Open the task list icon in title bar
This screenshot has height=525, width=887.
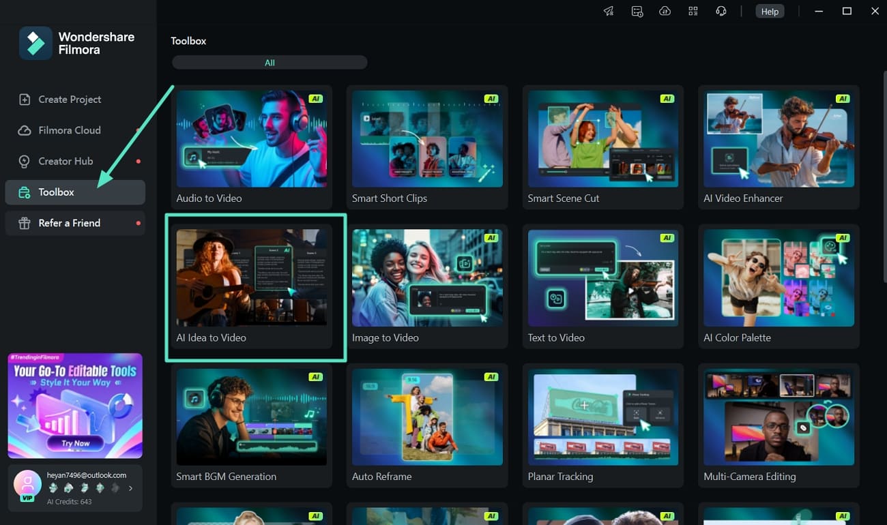tap(637, 12)
